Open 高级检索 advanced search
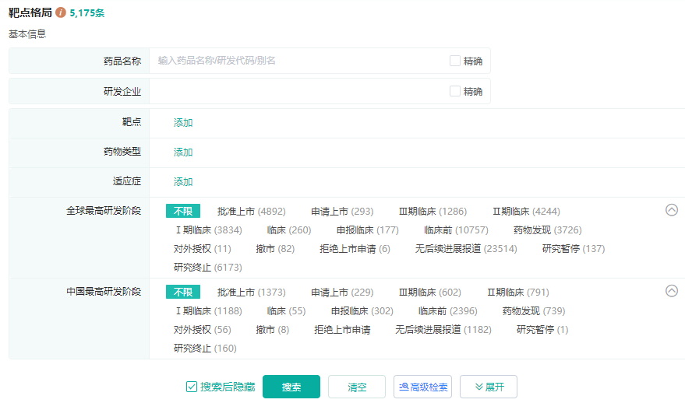The image size is (685, 403). [x=422, y=387]
